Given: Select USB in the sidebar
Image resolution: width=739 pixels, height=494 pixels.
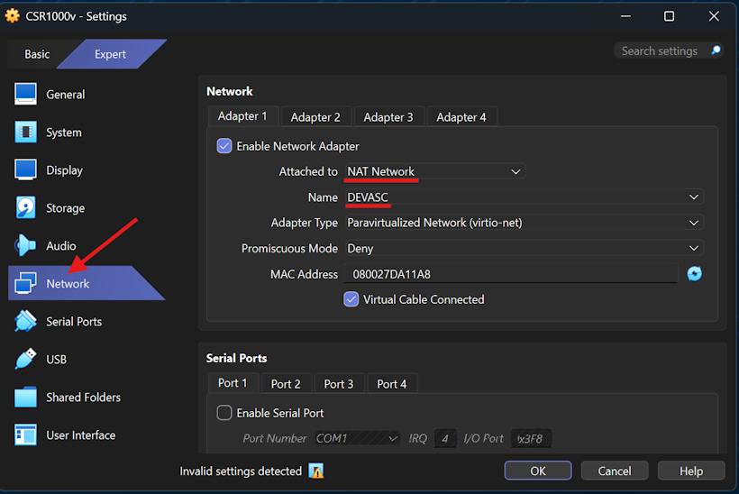Looking at the screenshot, I should coord(56,359).
